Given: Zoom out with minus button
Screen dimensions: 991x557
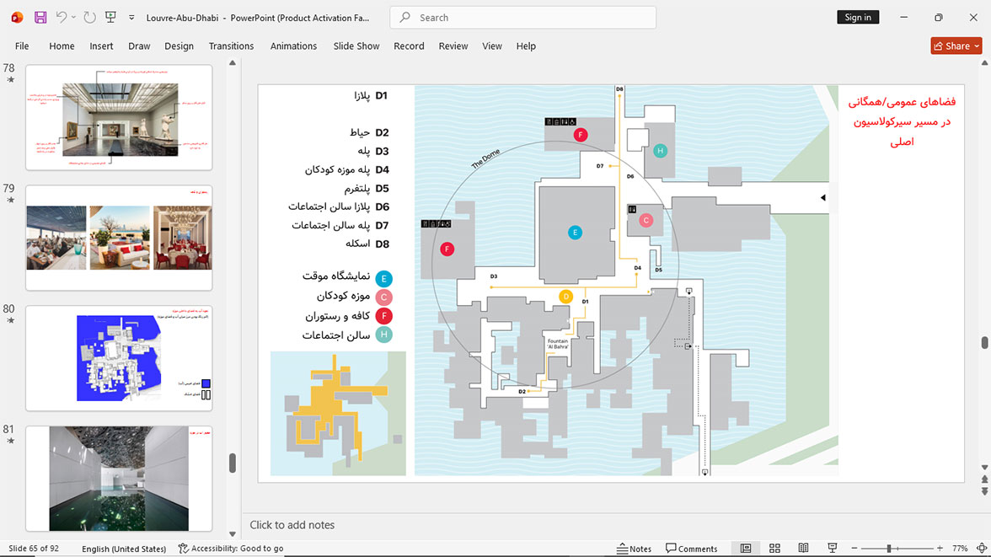Looking at the screenshot, I should point(854,548).
